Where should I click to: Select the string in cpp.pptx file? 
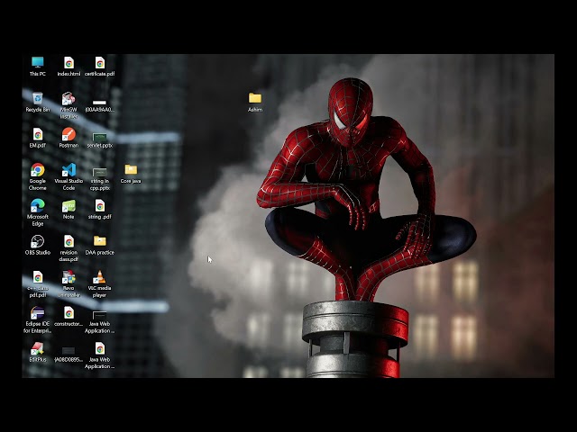(100, 179)
